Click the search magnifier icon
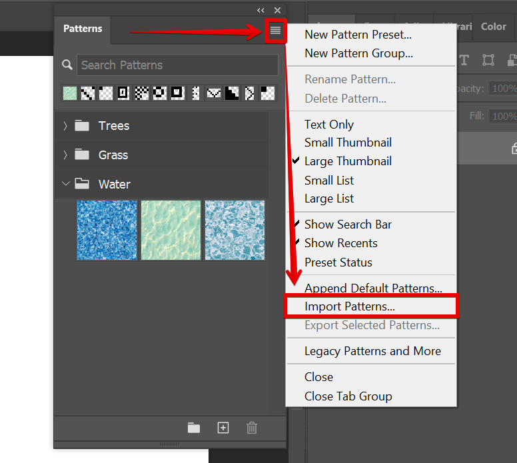This screenshot has width=517, height=463. [67, 65]
